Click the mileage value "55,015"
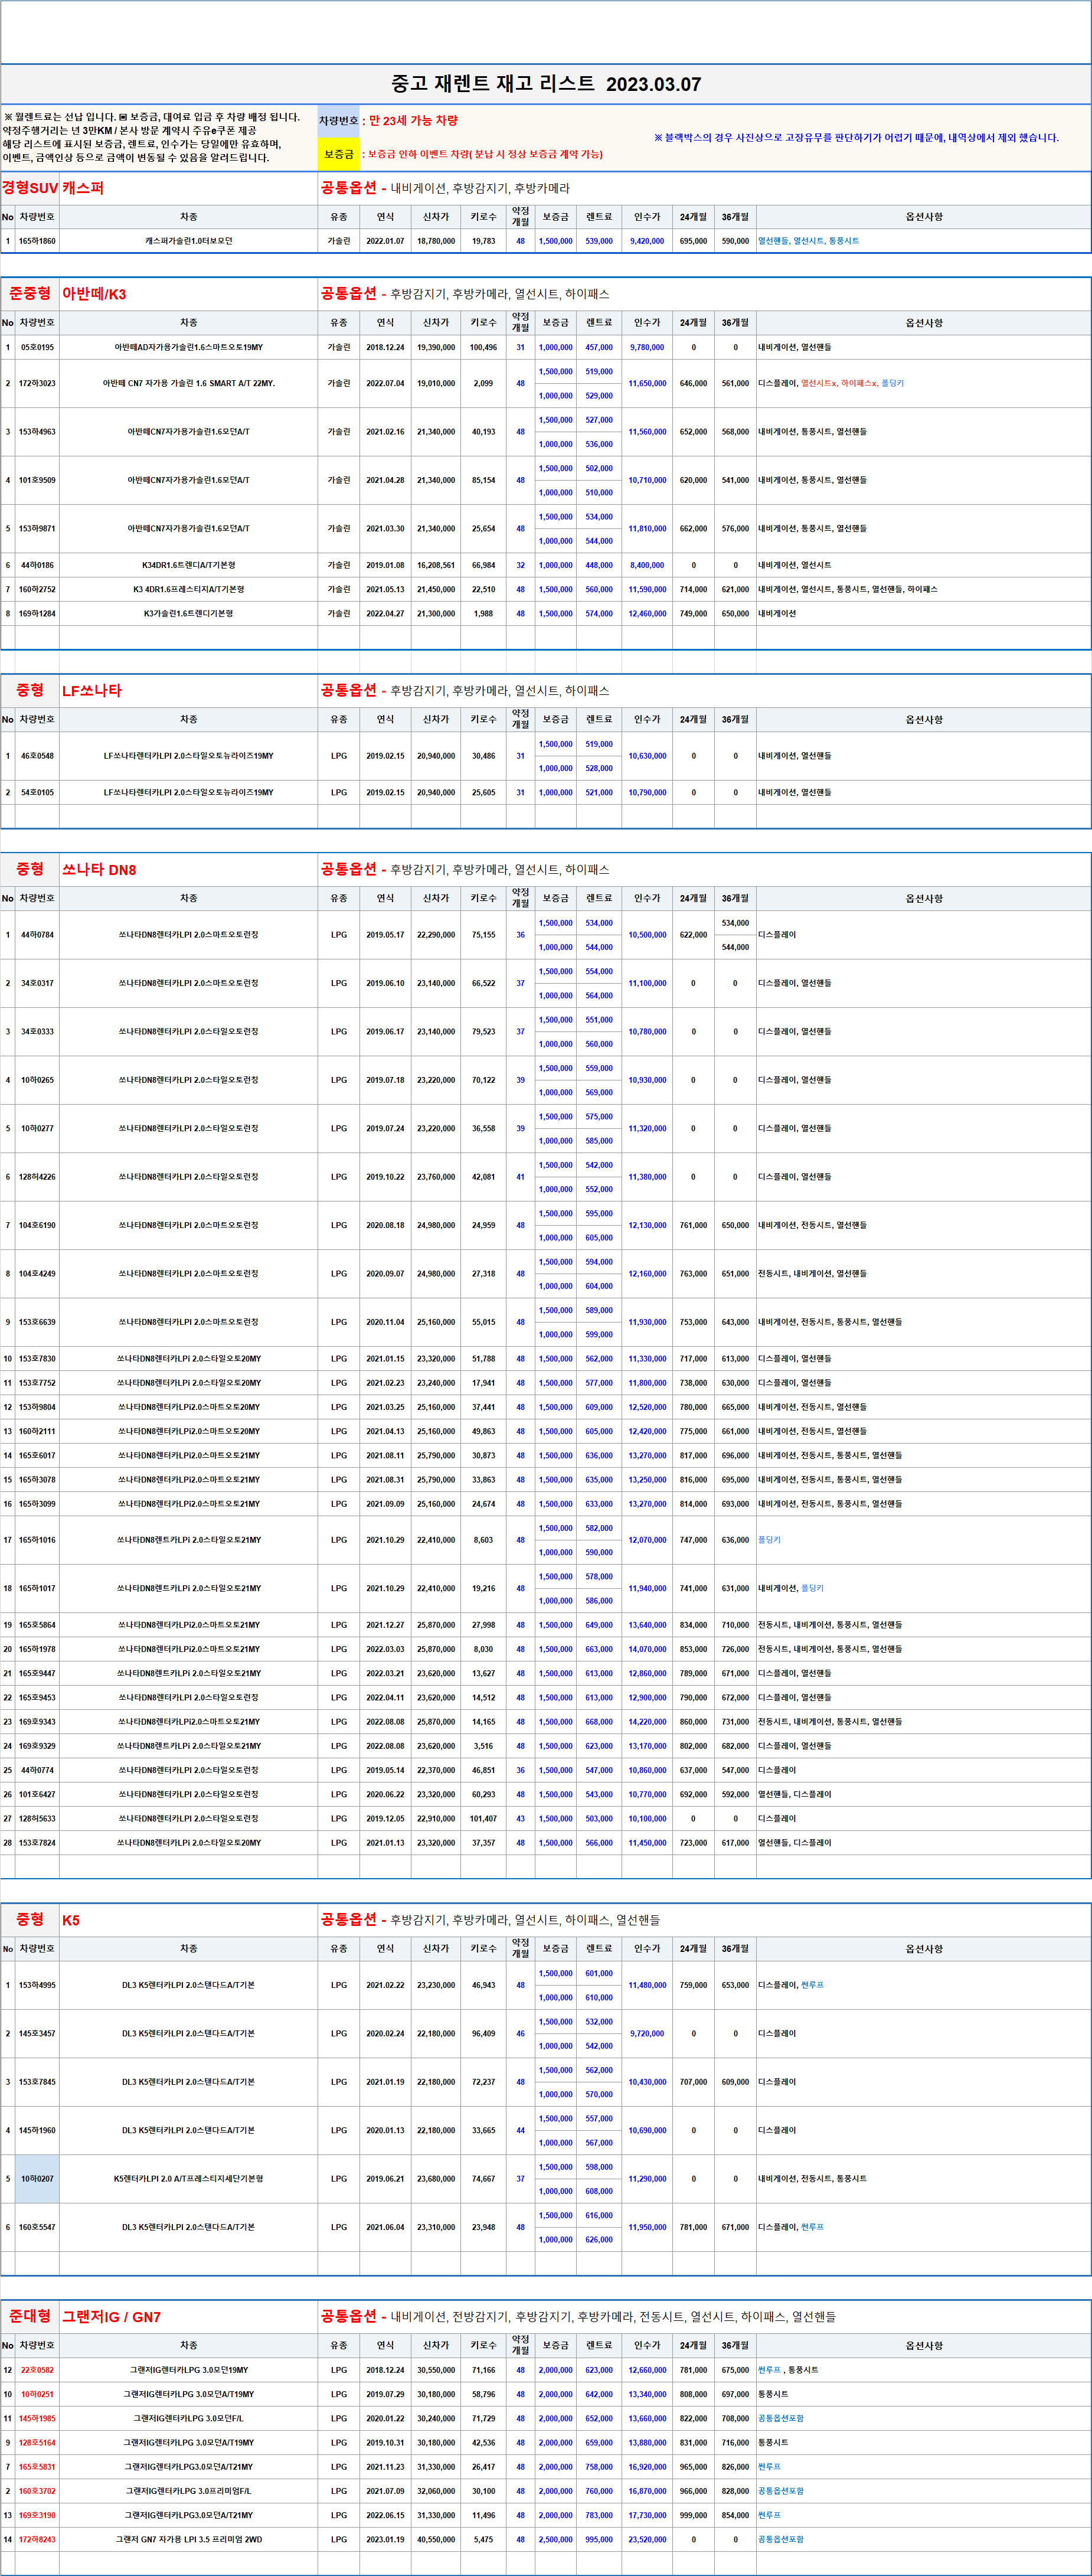The image size is (1092, 2576). click(x=484, y=1322)
